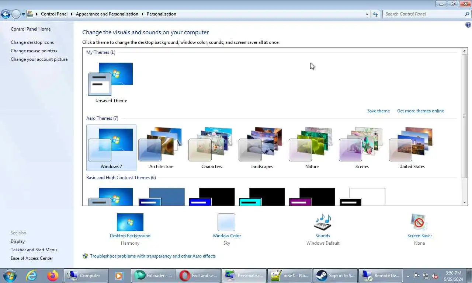
Task: Click the Sounds link text
Action: (323, 236)
